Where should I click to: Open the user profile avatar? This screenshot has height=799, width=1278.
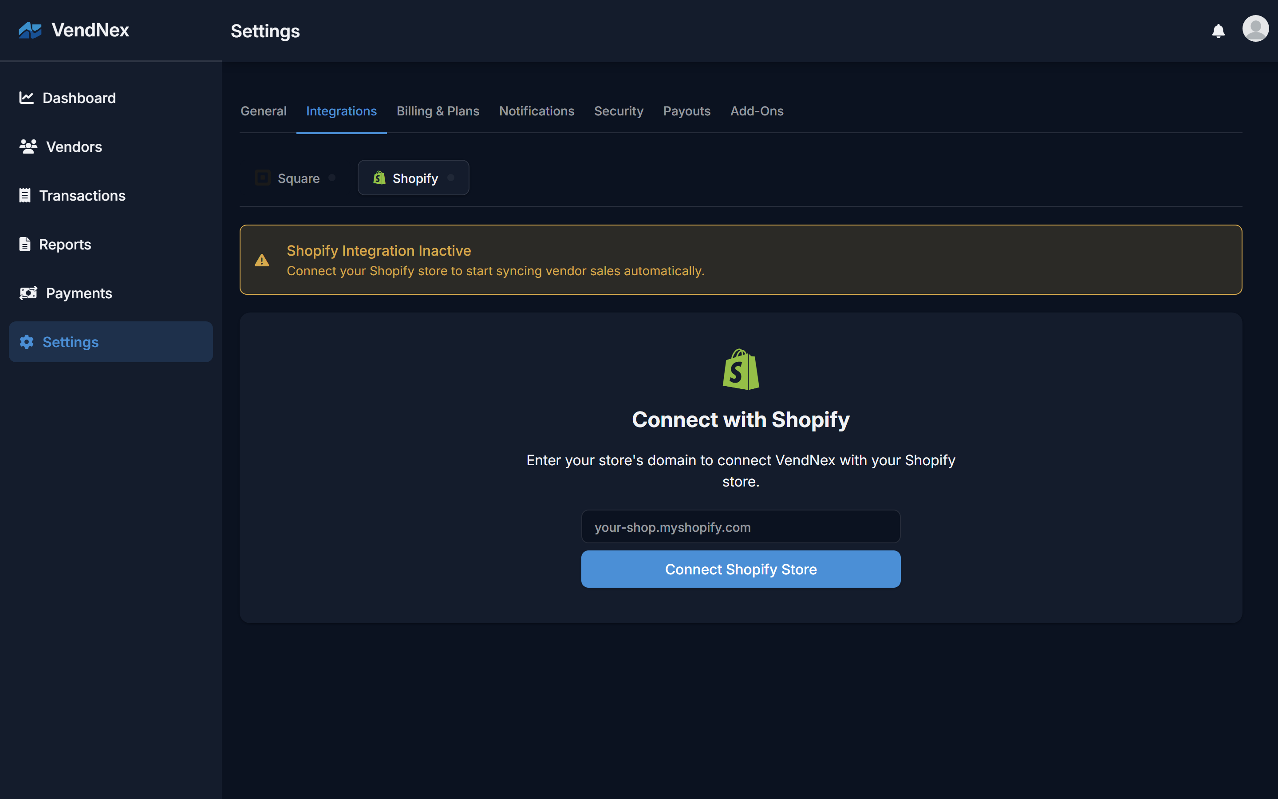[x=1255, y=28]
